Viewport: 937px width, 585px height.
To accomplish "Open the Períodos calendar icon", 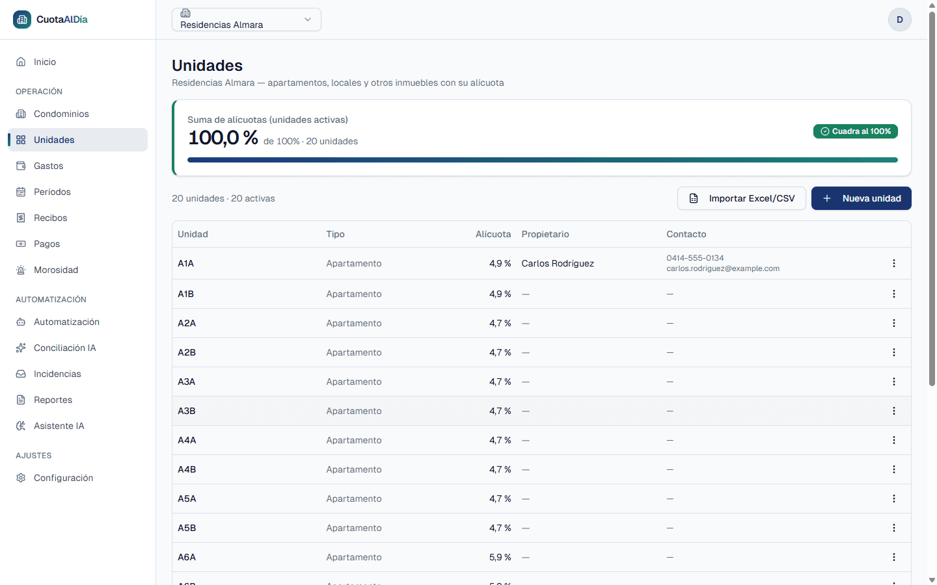I will pyautogui.click(x=21, y=192).
